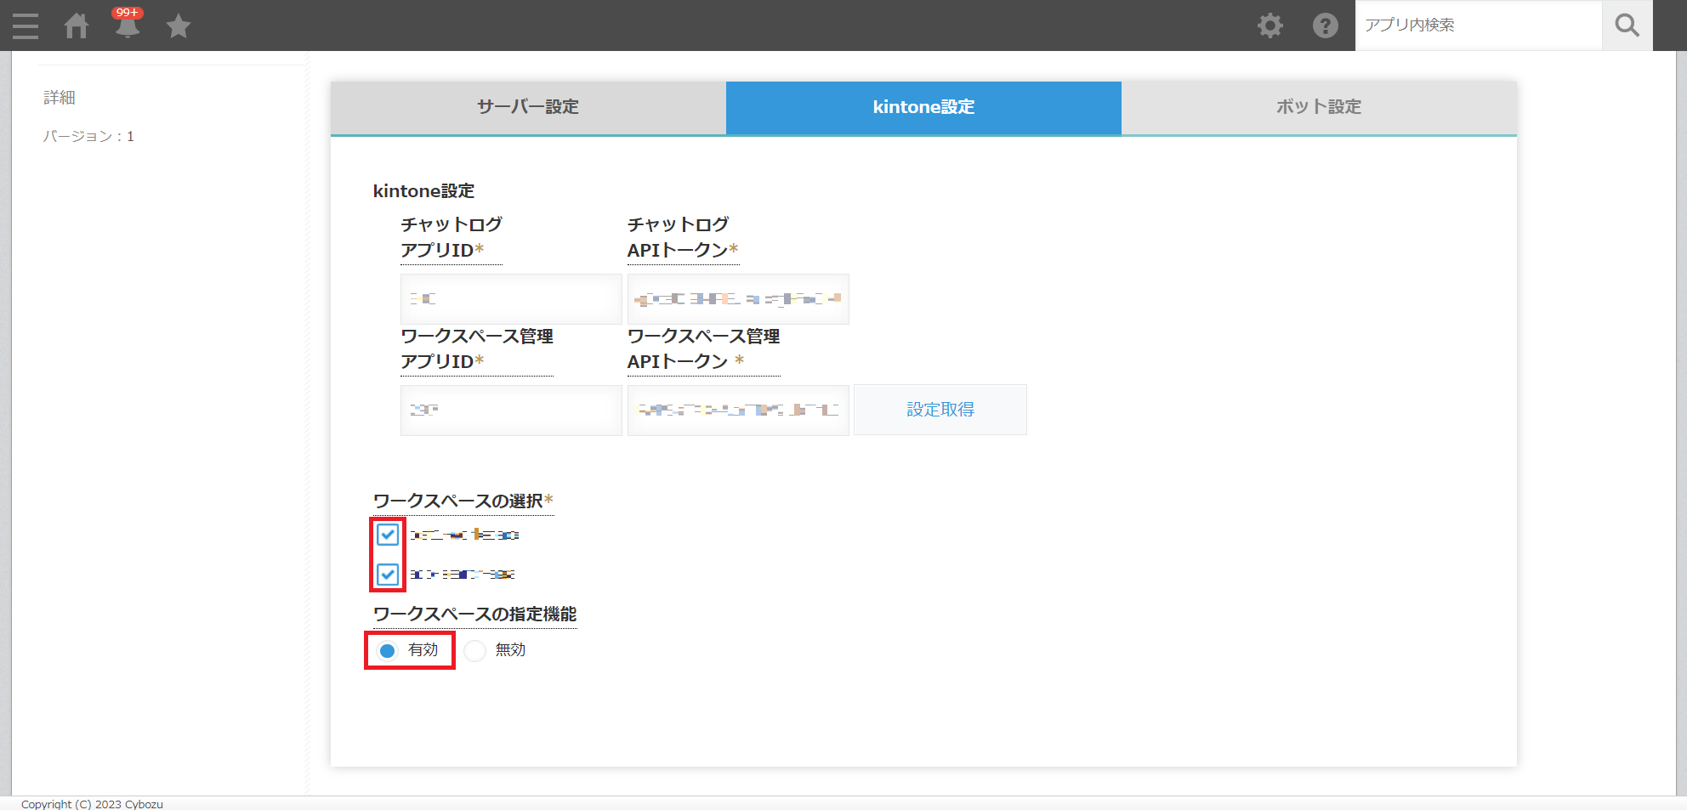Click the ワークスペース管理 APIトークン input field
This screenshot has width=1687, height=810.
tap(738, 411)
